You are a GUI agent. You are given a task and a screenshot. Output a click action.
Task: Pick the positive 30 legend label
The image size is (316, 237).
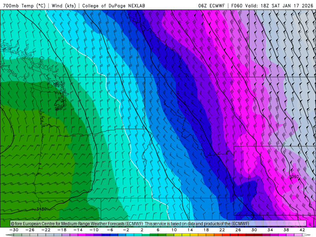pos(254,230)
